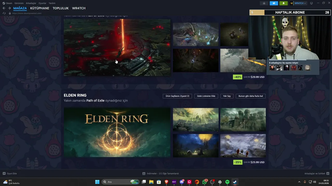This screenshot has height=186, width=332.
Task: Click the last friend avatar in wishlist row
Action: pyautogui.click(x=307, y=68)
